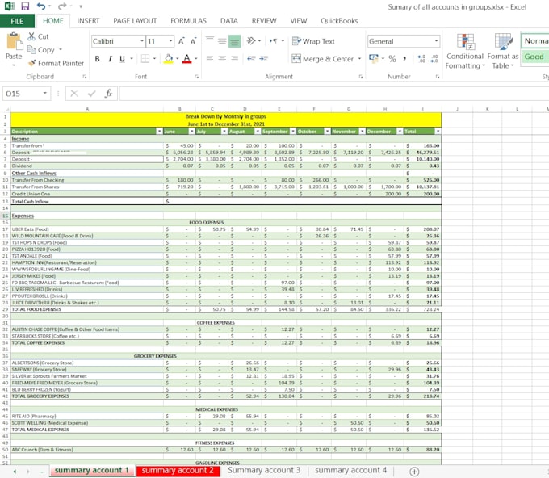Align text left in cell
This screenshot has width=549, height=478.
pos(210,58)
